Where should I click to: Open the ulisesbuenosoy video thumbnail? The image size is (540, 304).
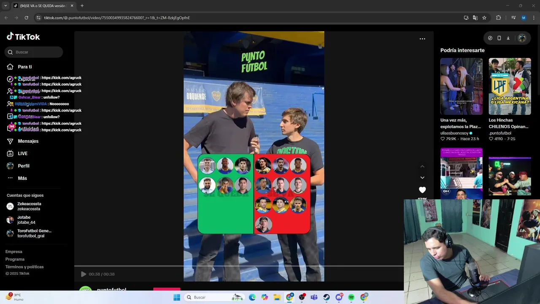[x=462, y=86]
